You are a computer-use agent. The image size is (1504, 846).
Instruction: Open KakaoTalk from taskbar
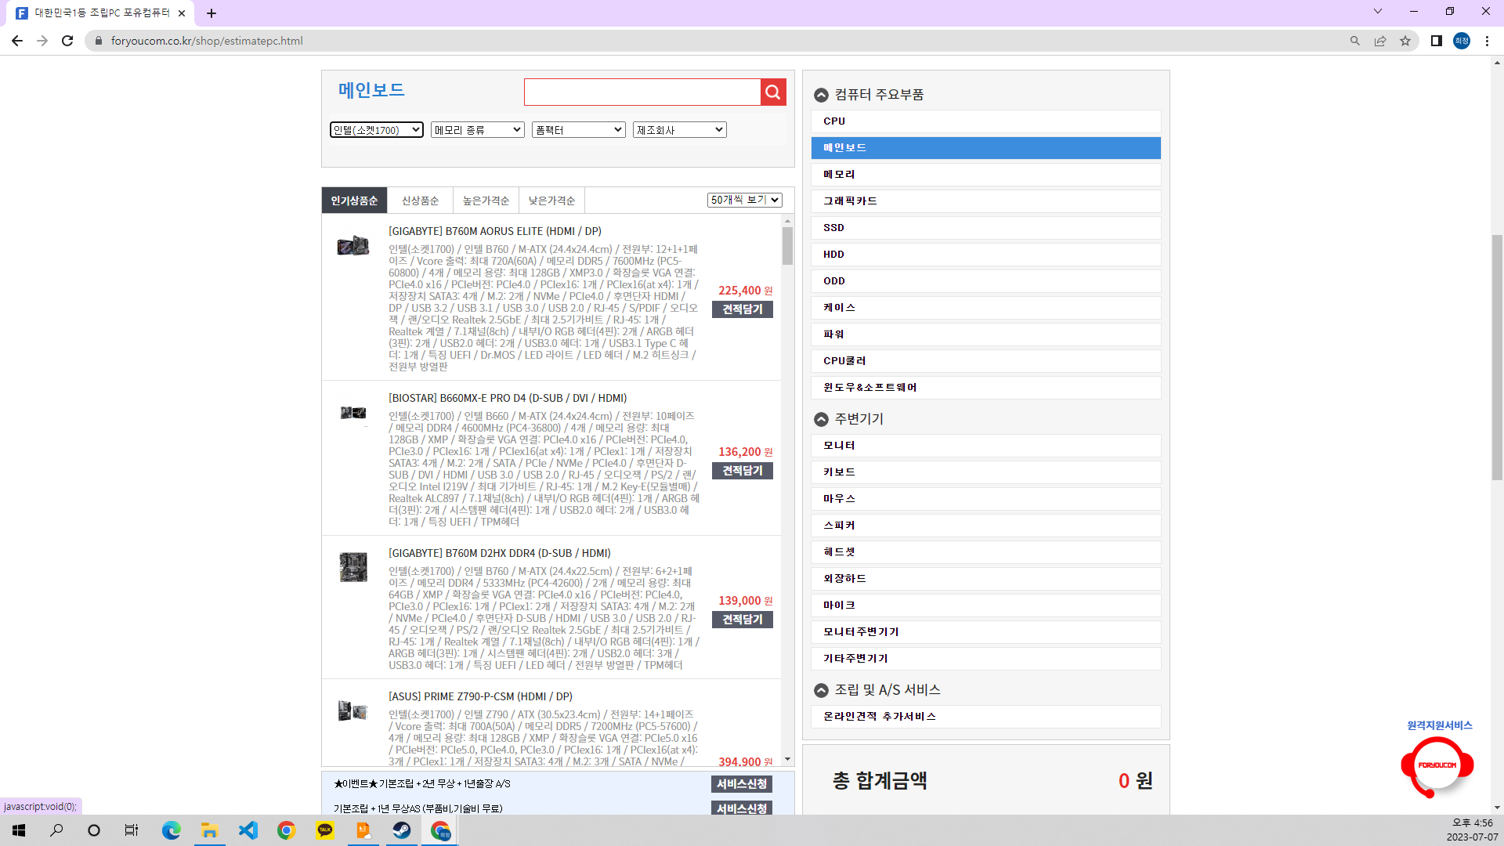325,830
